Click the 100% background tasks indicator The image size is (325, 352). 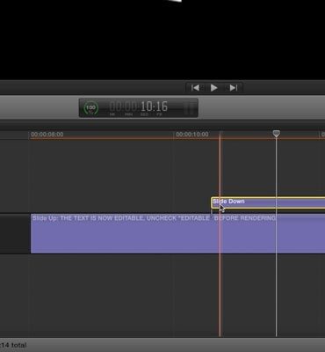91,108
